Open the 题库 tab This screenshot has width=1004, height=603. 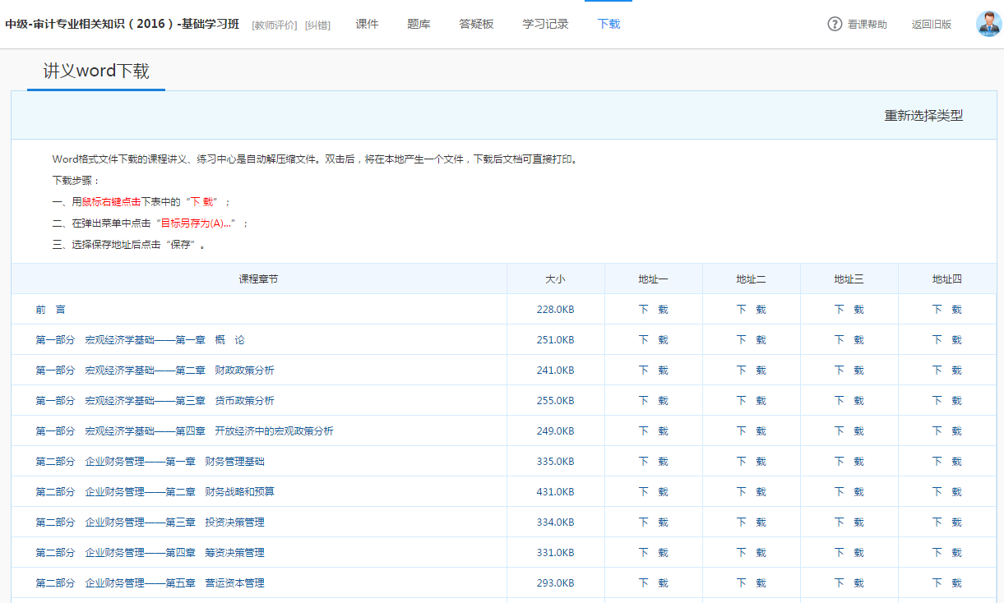(x=419, y=24)
